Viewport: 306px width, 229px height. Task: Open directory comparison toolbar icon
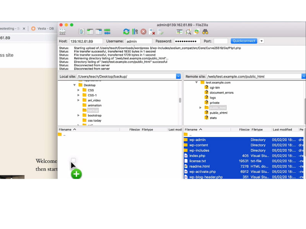pyautogui.click(x=179, y=32)
